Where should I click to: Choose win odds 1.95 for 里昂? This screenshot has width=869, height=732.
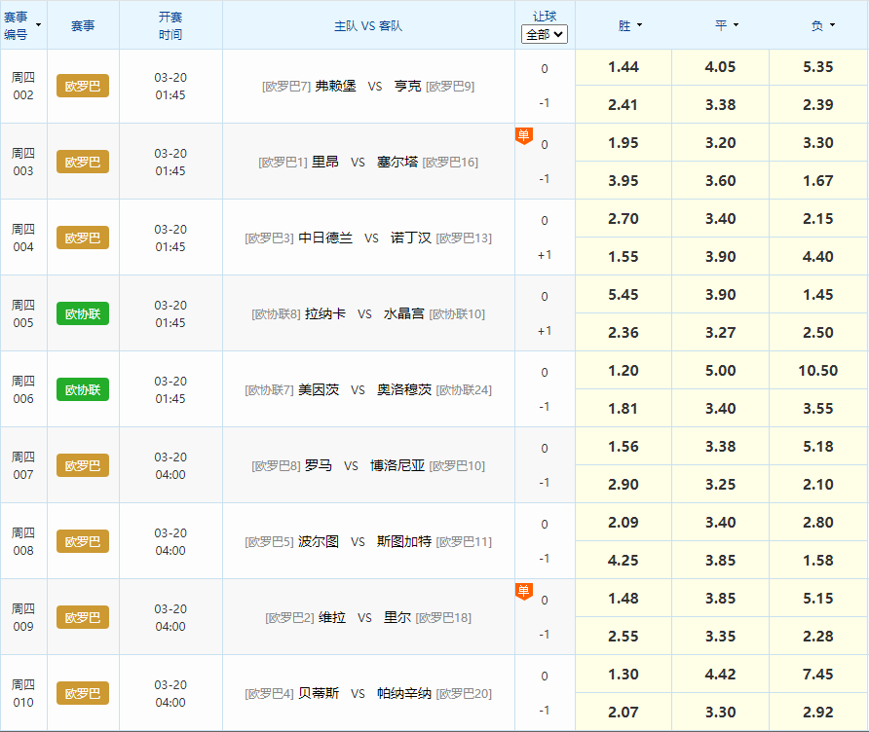point(623,143)
